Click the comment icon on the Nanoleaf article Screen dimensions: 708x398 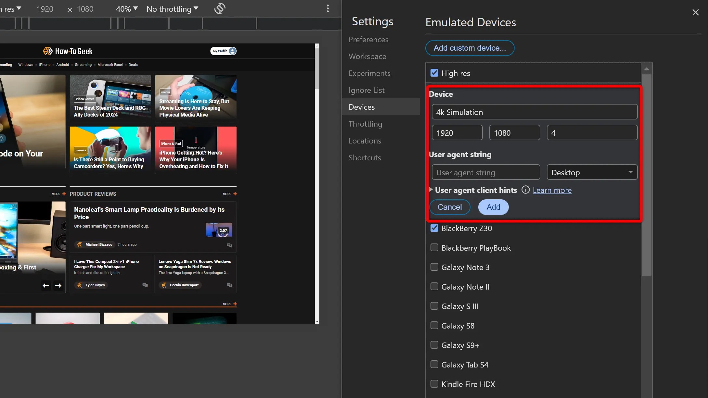[229, 246]
